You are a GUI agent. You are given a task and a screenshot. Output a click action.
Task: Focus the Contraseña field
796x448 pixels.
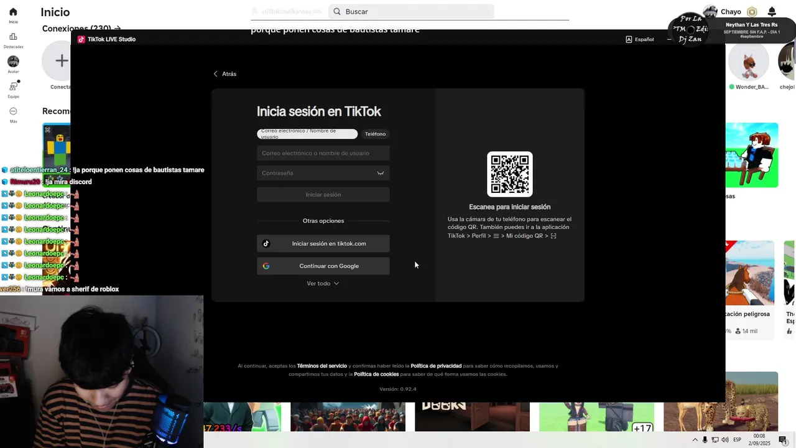point(323,173)
